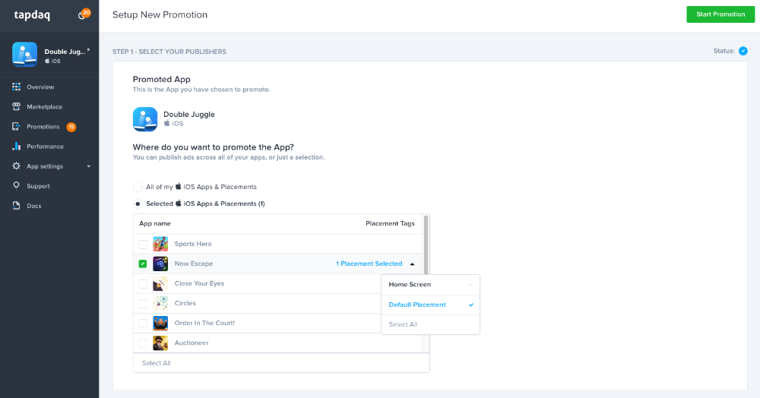
Task: Click the Placement Tags column header
Action: point(390,224)
